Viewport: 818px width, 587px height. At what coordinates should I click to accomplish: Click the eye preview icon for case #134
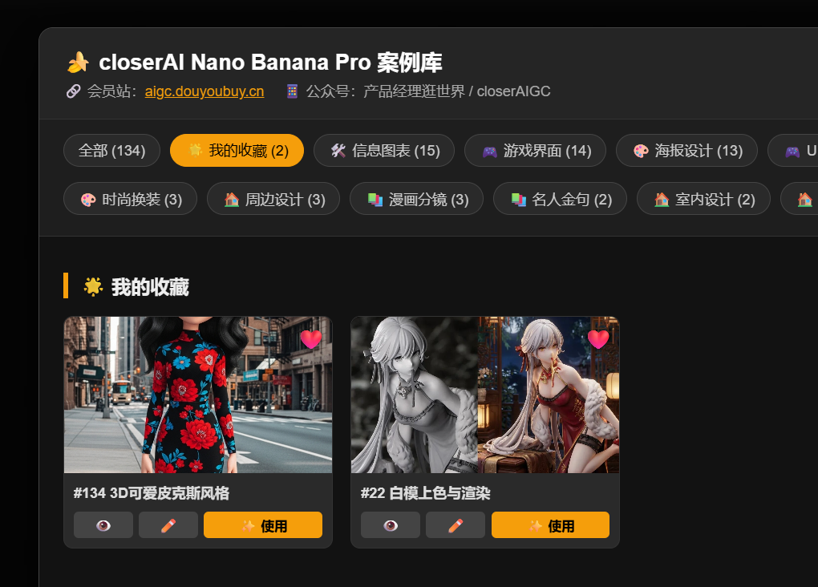[103, 525]
